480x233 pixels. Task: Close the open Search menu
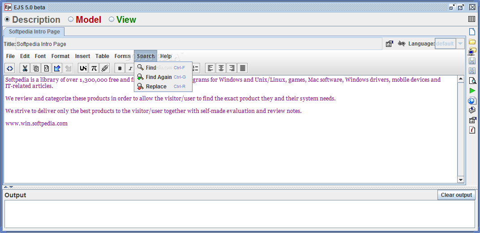coord(146,56)
